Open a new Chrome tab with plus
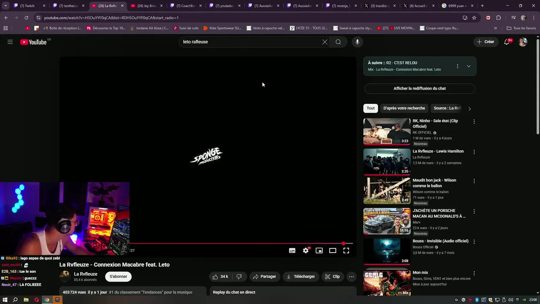The width and height of the screenshot is (540, 304). pos(482,6)
